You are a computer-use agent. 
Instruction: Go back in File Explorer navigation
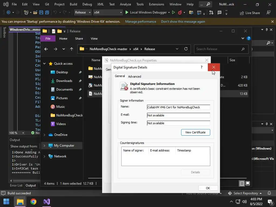click(x=46, y=49)
